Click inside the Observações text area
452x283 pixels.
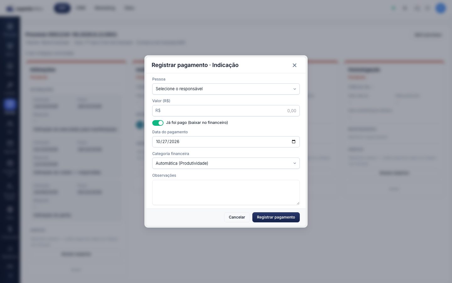(226, 192)
